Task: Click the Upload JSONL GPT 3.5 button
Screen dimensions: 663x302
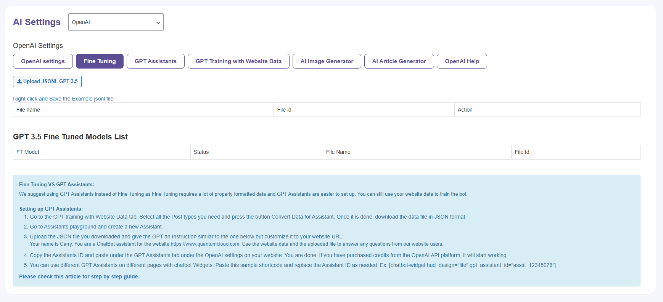Action: click(x=47, y=81)
